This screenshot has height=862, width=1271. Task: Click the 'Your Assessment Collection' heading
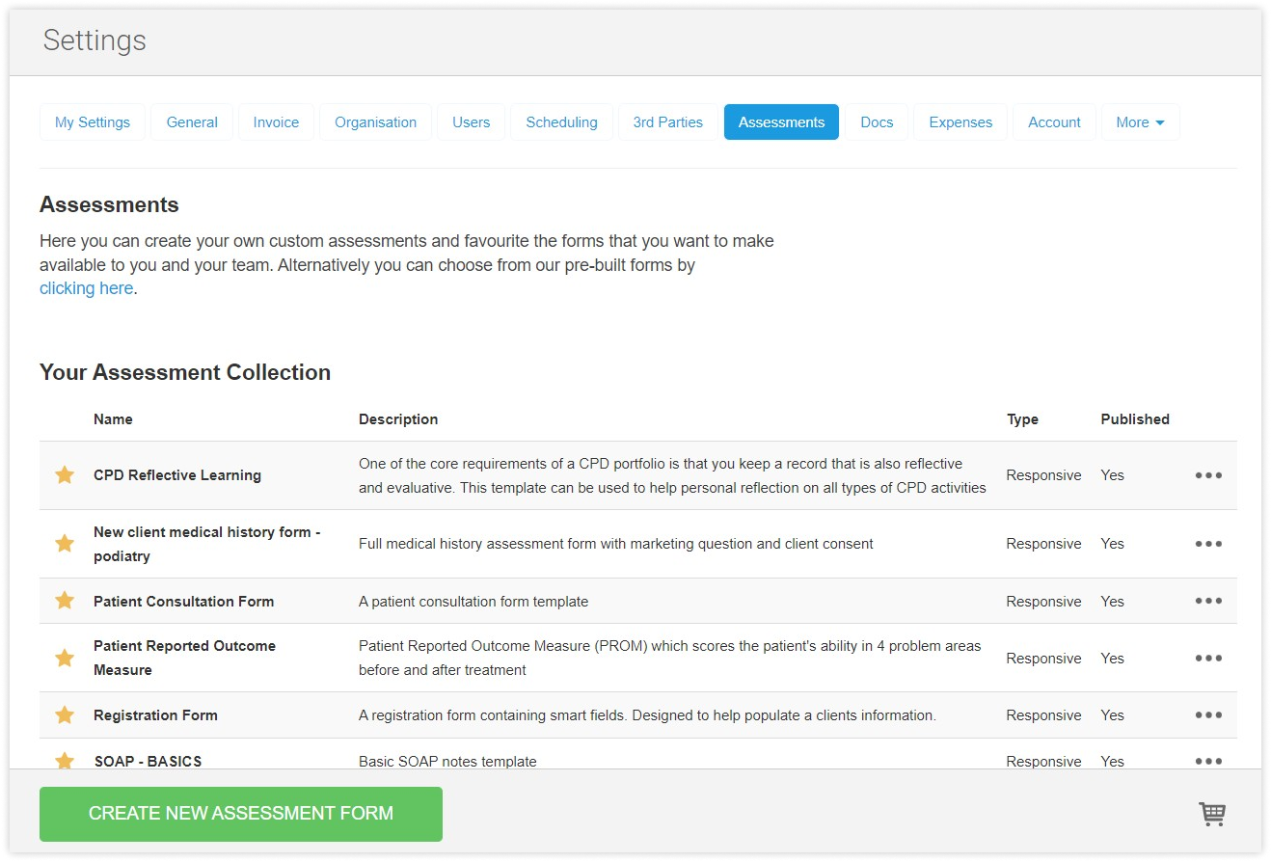[185, 372]
